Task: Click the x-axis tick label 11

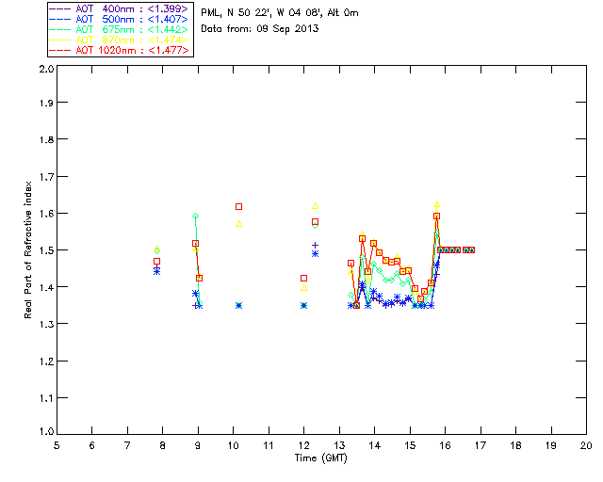Action: [269, 445]
